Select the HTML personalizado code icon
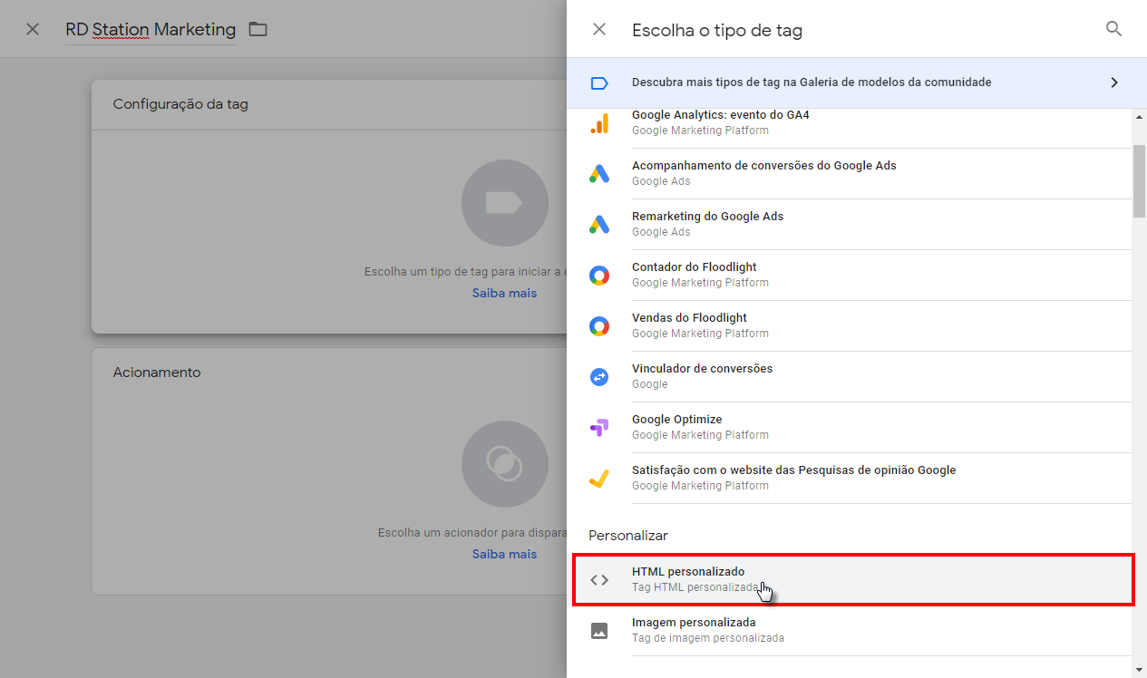This screenshot has height=678, width=1147. (x=599, y=579)
